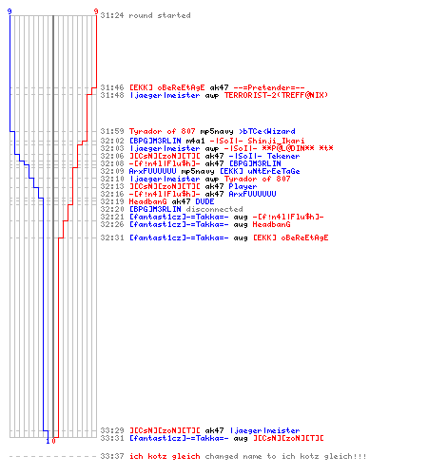This screenshot has width=428, height=475.
Task: Select the 32:03 timestamp
Action: click(x=112, y=148)
